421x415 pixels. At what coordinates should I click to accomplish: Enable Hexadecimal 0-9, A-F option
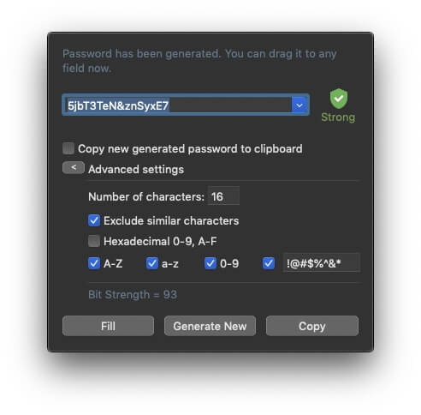point(94,241)
